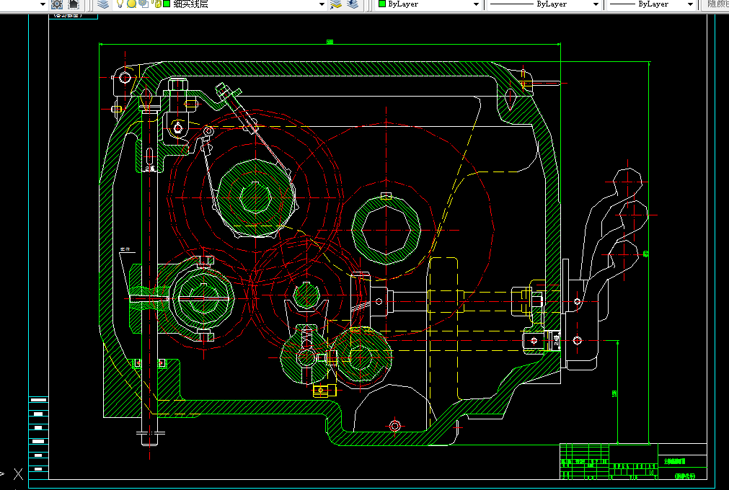Click the Make Object's Layer Current icon
The image size is (729, 490).
coord(336,4)
